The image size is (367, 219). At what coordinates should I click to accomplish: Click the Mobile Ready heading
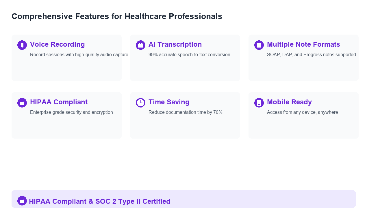point(289,102)
